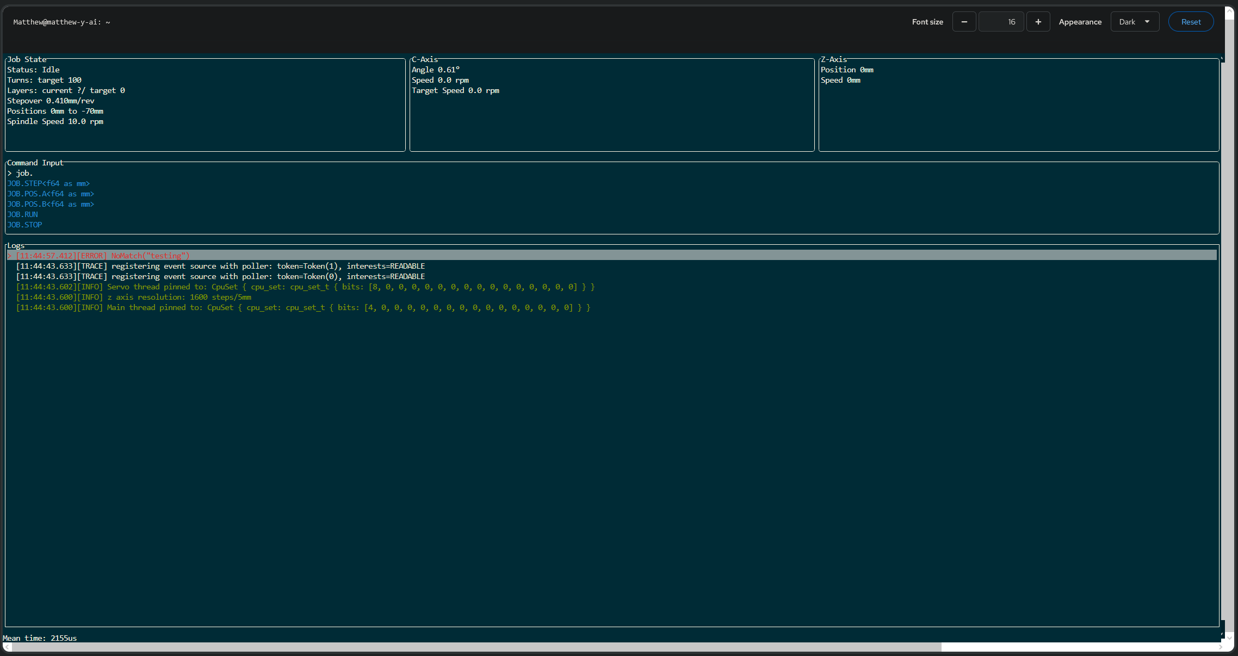Click the Reset button
Viewport: 1238px width, 656px height.
[1191, 22]
